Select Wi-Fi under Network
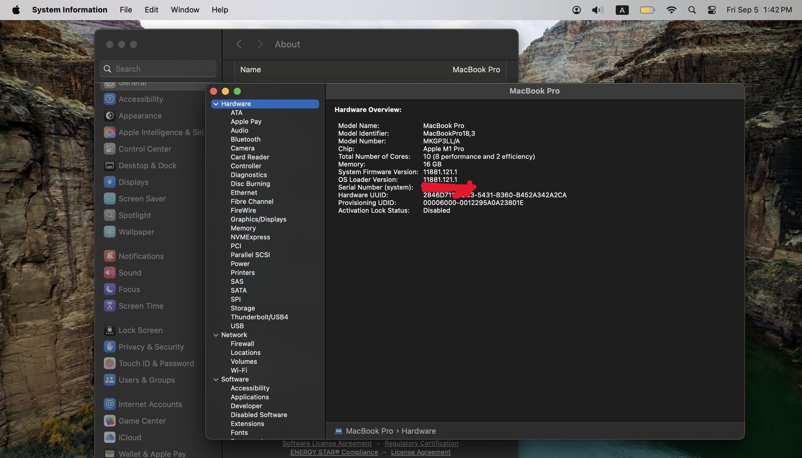 239,371
